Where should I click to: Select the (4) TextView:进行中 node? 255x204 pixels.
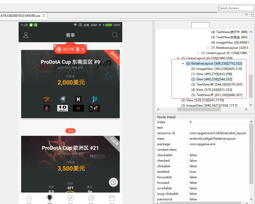click(x=230, y=32)
